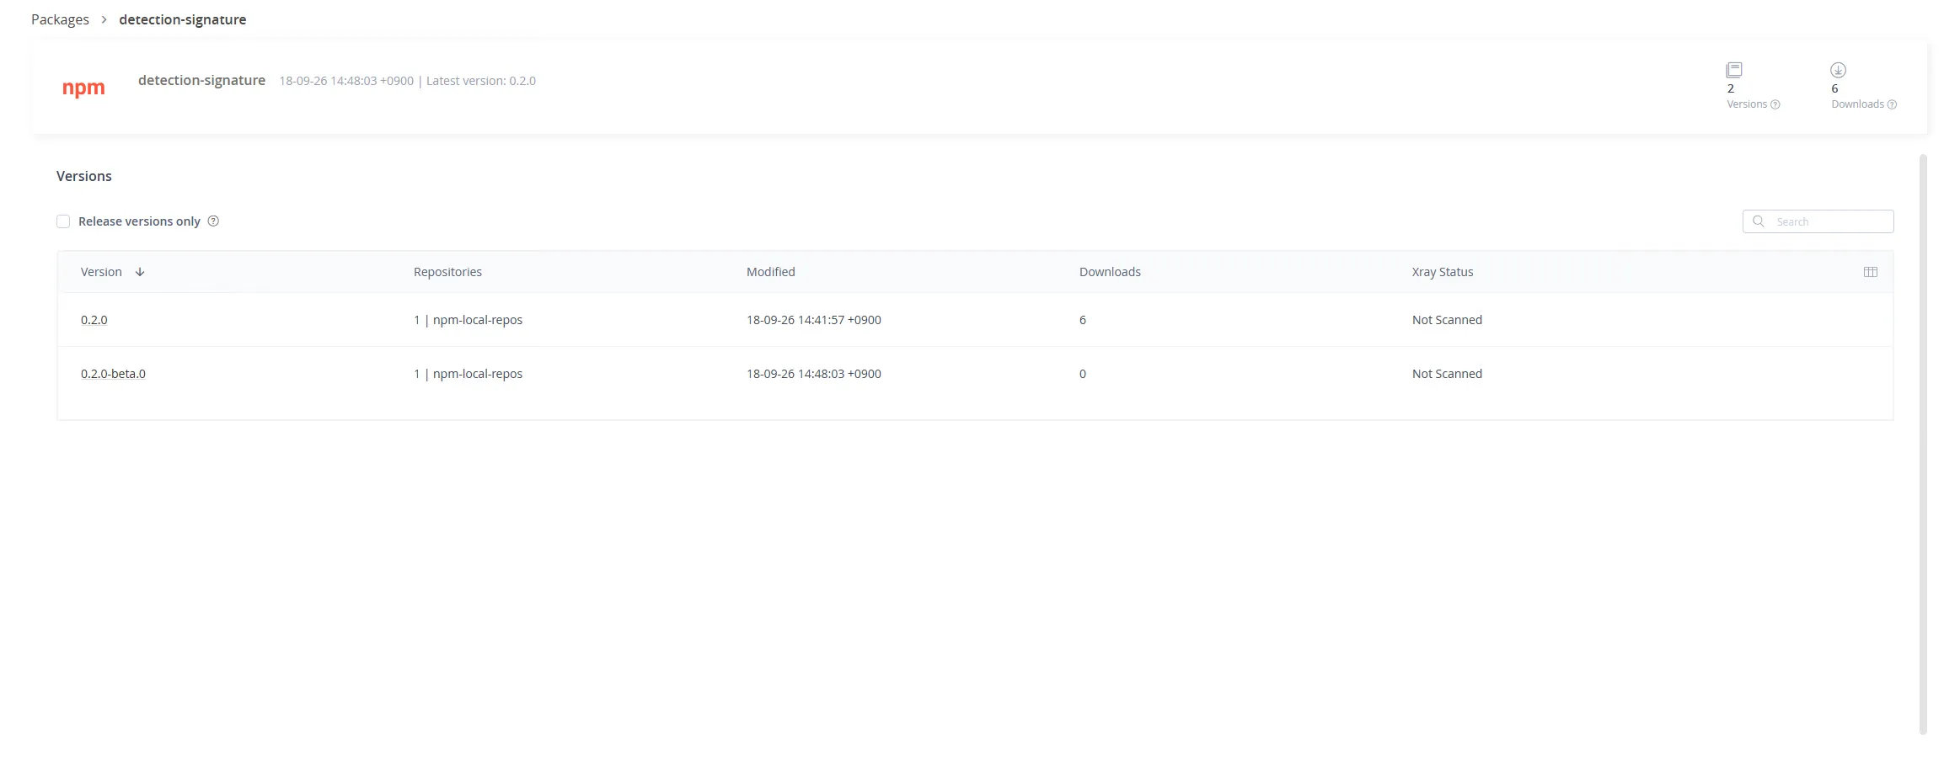
Task: Sort table by Modified column header
Action: pyautogui.click(x=771, y=272)
